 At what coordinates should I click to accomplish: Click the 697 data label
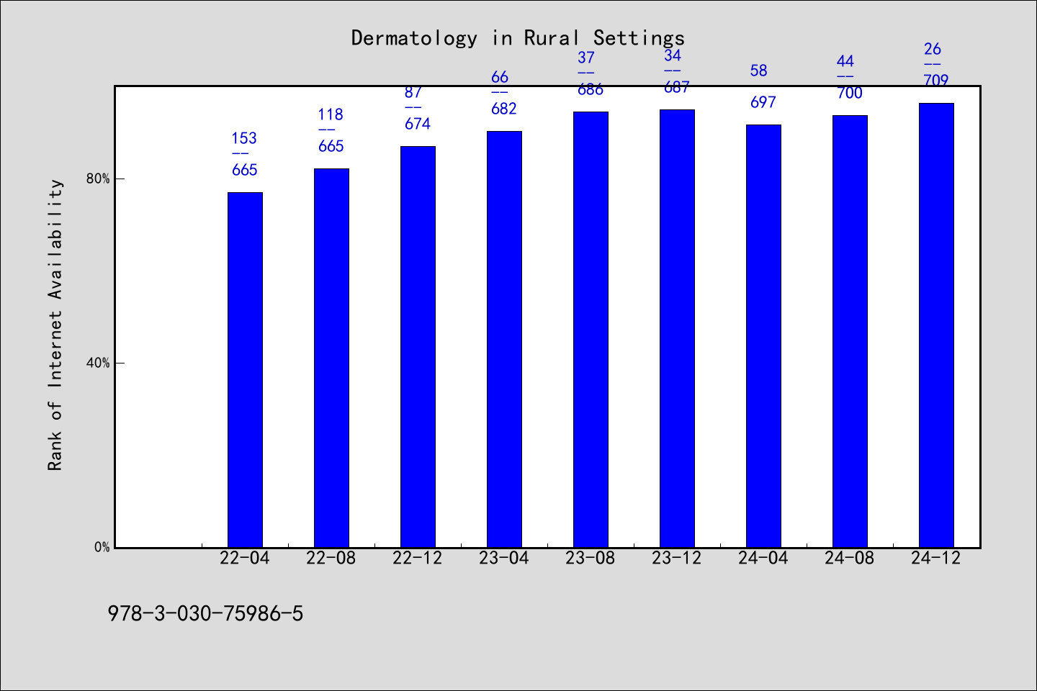[x=763, y=102]
